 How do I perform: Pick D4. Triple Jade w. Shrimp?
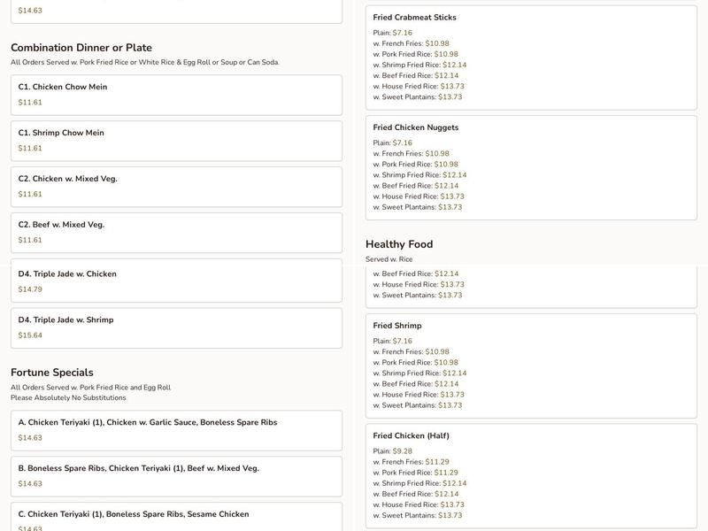(175, 327)
